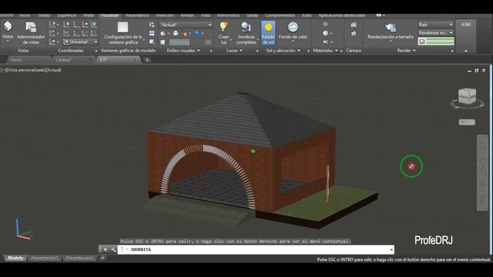Open Fondo de cielo sky options

[293, 31]
